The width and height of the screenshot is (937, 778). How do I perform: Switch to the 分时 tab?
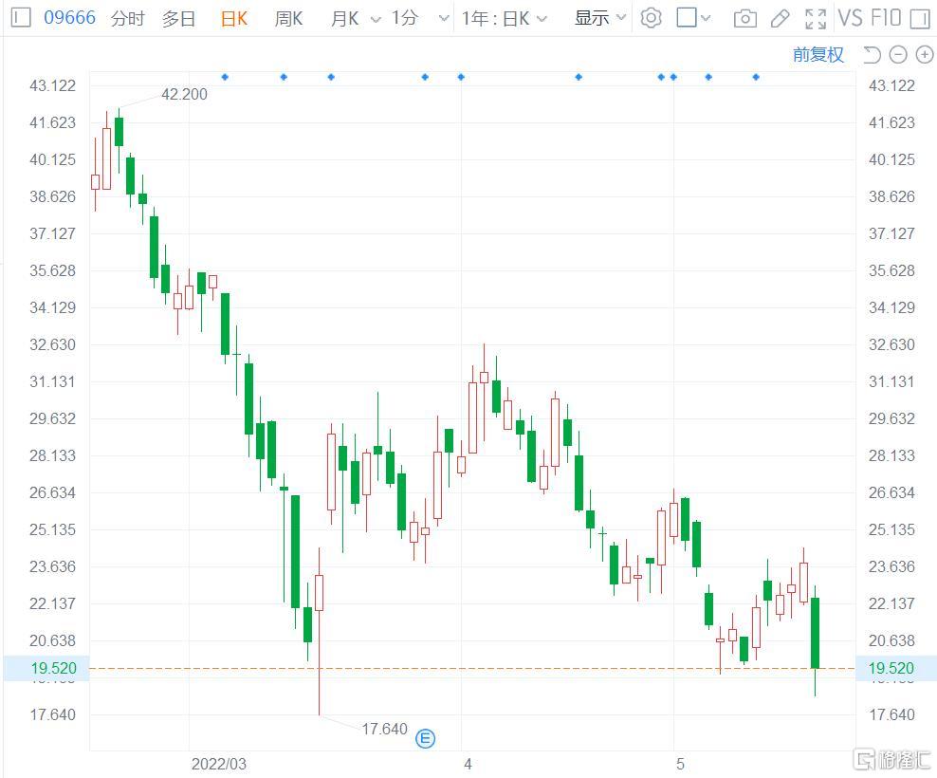click(128, 18)
